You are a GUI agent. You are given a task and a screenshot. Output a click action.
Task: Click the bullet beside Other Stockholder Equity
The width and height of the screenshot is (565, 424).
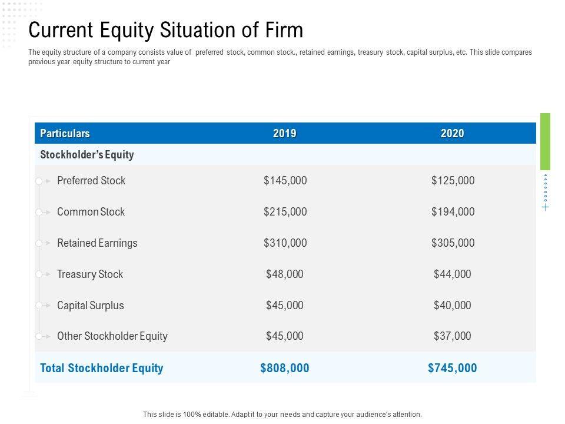coord(44,336)
